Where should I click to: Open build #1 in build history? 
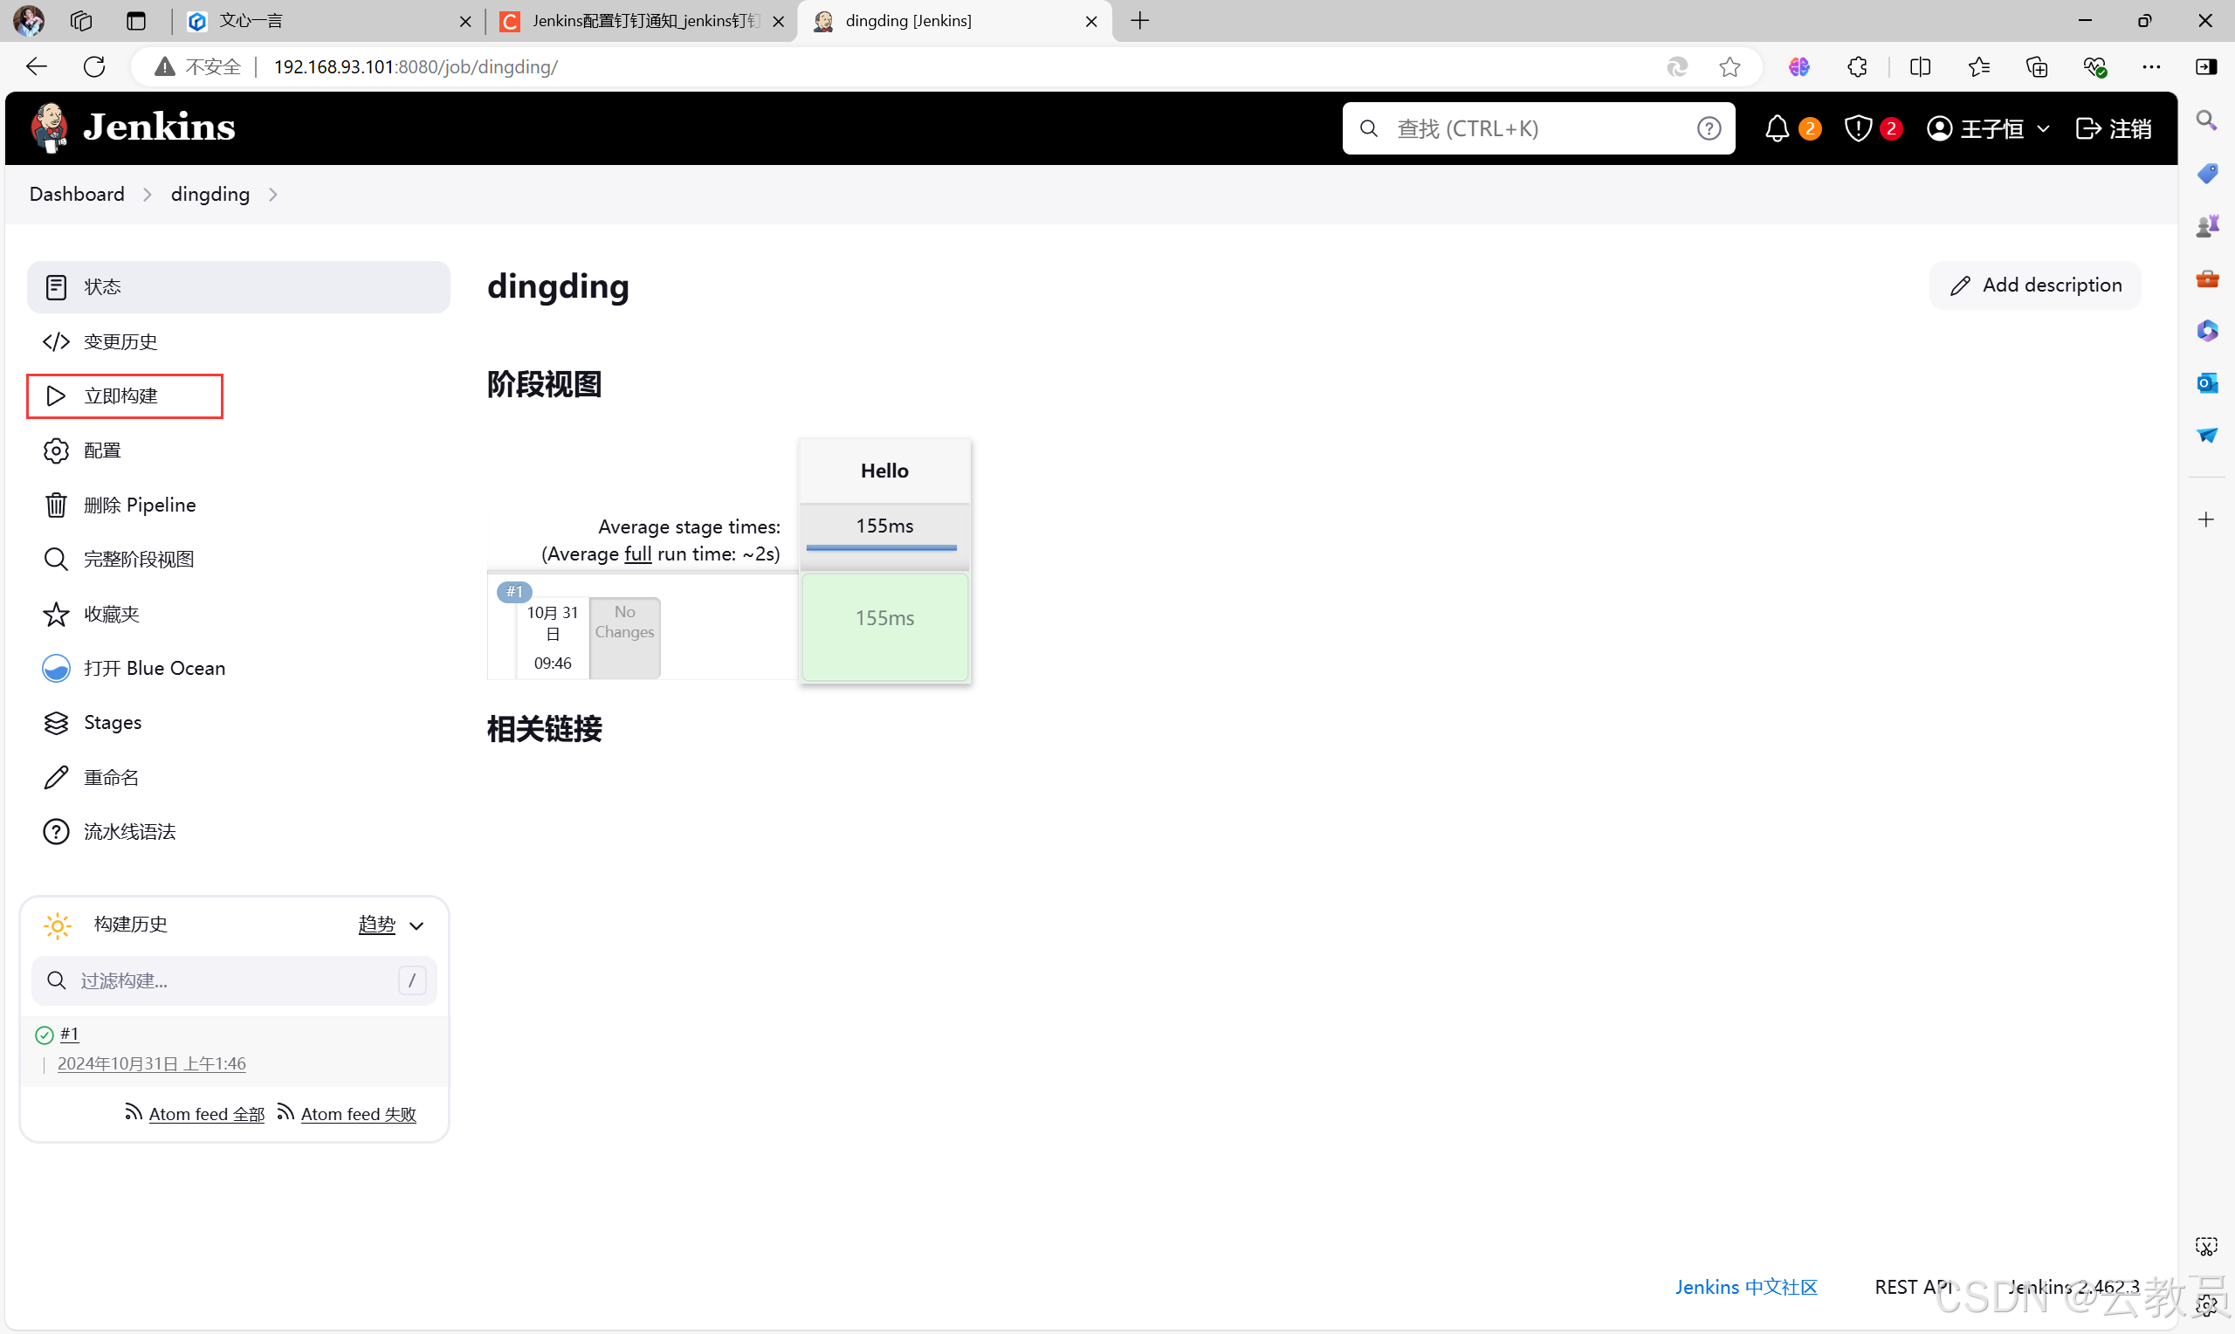(70, 1035)
